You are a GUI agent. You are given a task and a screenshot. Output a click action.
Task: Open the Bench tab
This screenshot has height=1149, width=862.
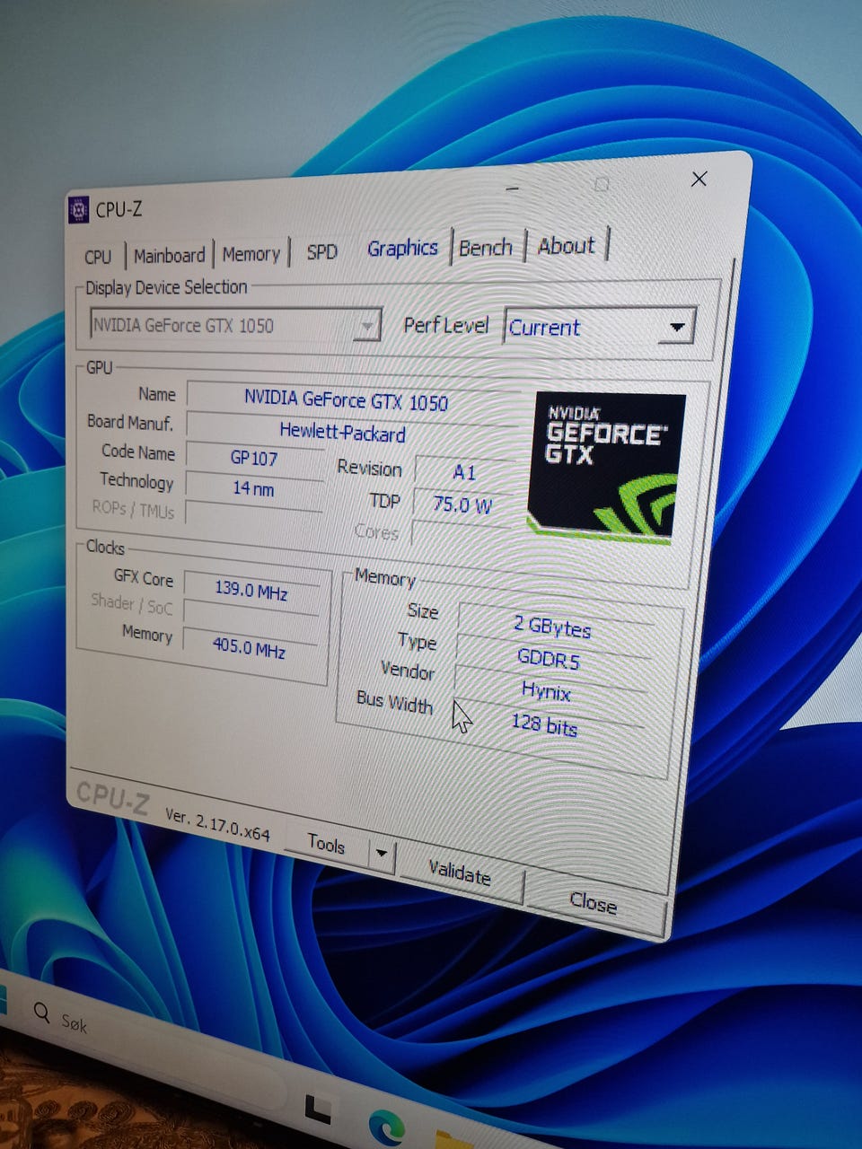(x=485, y=247)
